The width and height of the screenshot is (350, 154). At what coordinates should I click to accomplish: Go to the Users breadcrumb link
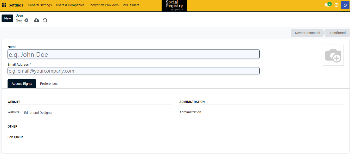coord(20,16)
